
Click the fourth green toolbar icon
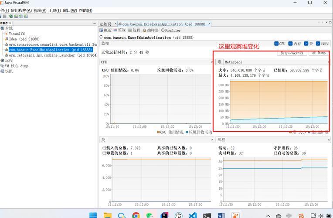pos(26,17)
